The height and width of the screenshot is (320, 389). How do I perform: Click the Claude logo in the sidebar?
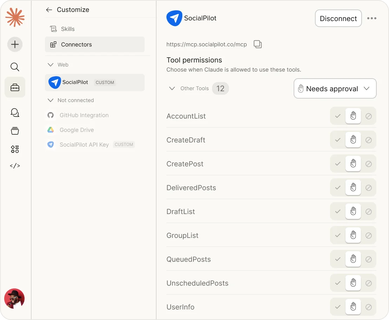coord(15,17)
